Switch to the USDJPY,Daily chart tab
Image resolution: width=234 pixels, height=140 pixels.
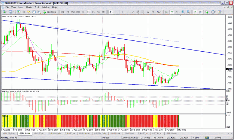coord(100,133)
